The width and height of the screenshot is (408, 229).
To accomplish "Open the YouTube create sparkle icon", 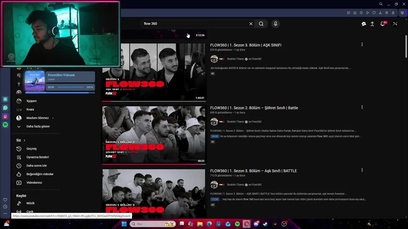I will point(364,24).
